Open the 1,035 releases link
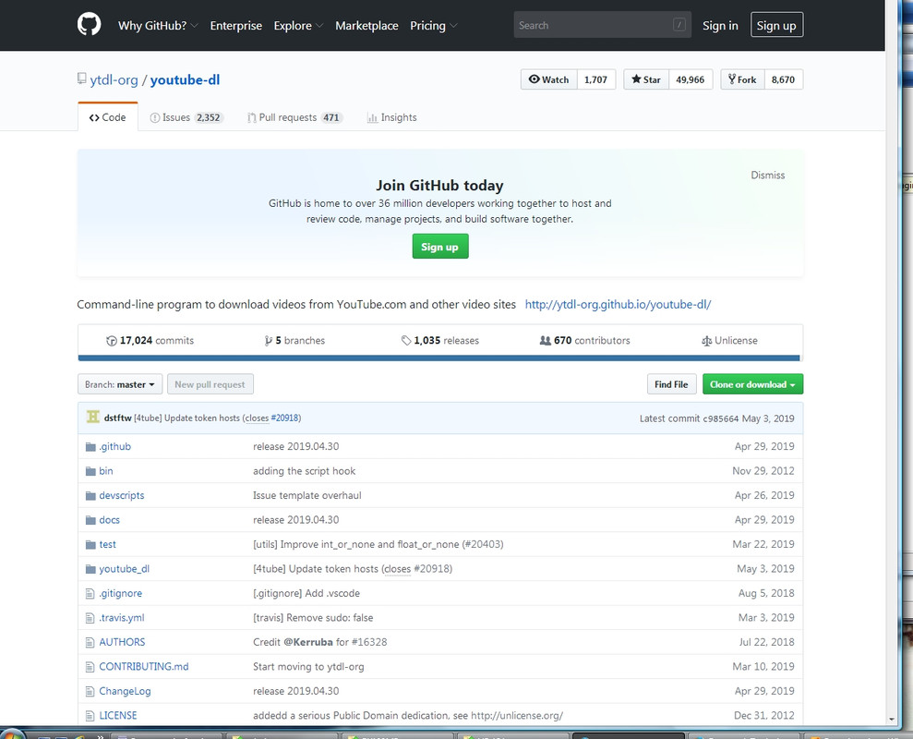This screenshot has width=913, height=739. 439,340
